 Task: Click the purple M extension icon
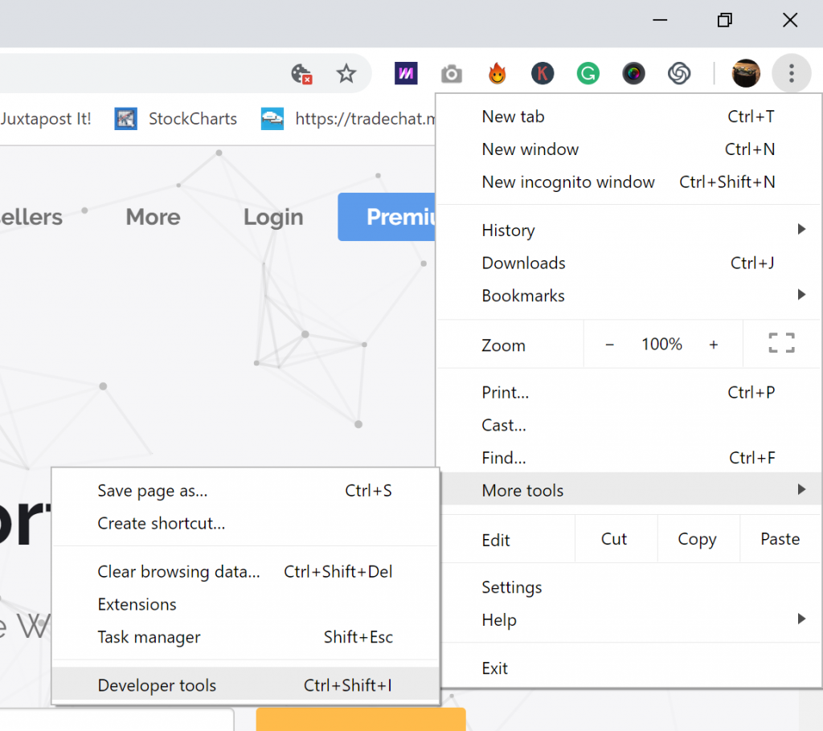(406, 73)
